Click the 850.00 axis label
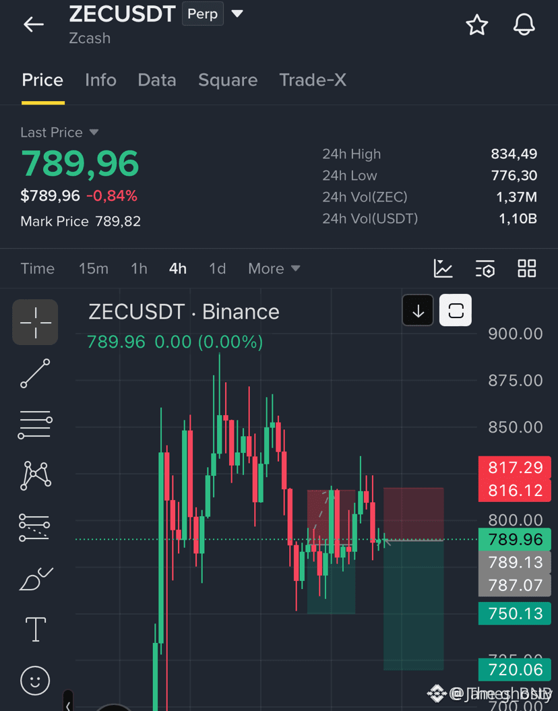Image resolution: width=558 pixels, height=711 pixels. [x=515, y=427]
